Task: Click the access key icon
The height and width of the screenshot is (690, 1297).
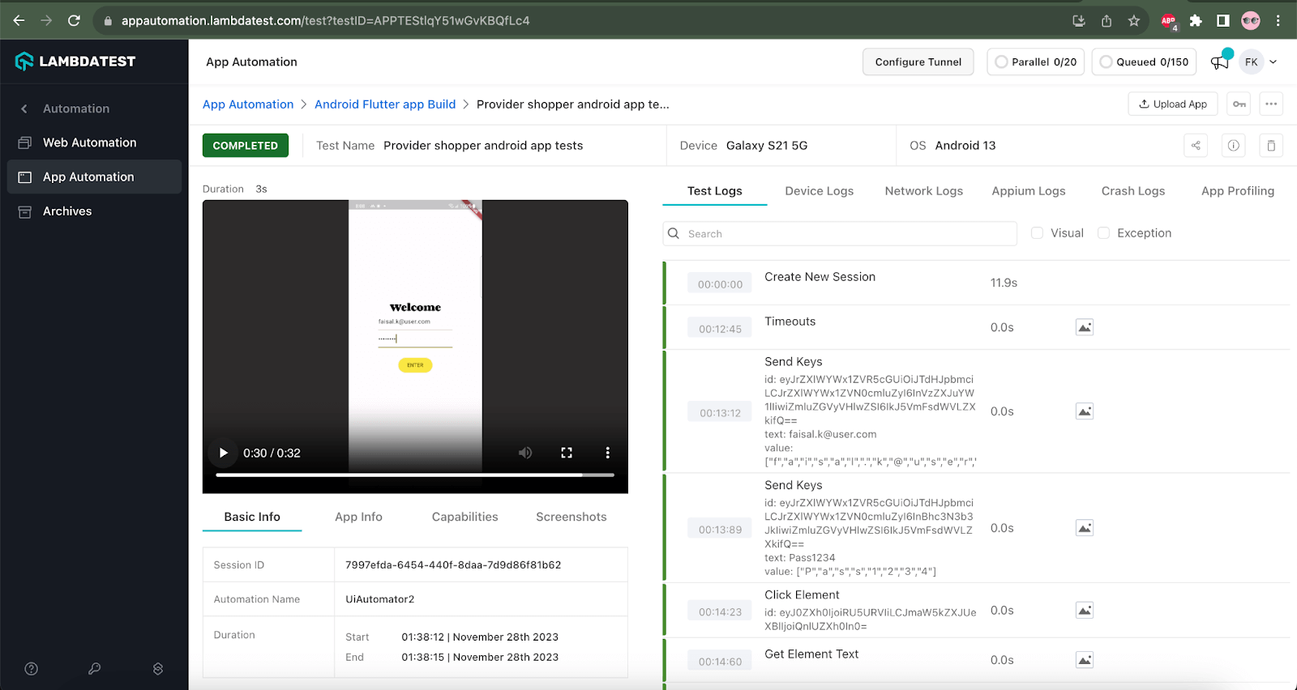Action: [x=1239, y=104]
